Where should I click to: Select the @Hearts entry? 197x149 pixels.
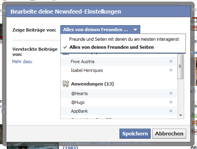119,93
